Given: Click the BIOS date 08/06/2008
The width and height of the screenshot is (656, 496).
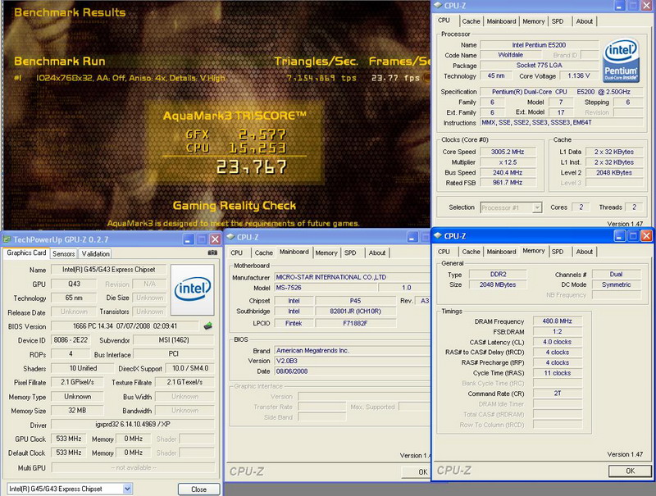Looking at the screenshot, I should tap(353, 371).
